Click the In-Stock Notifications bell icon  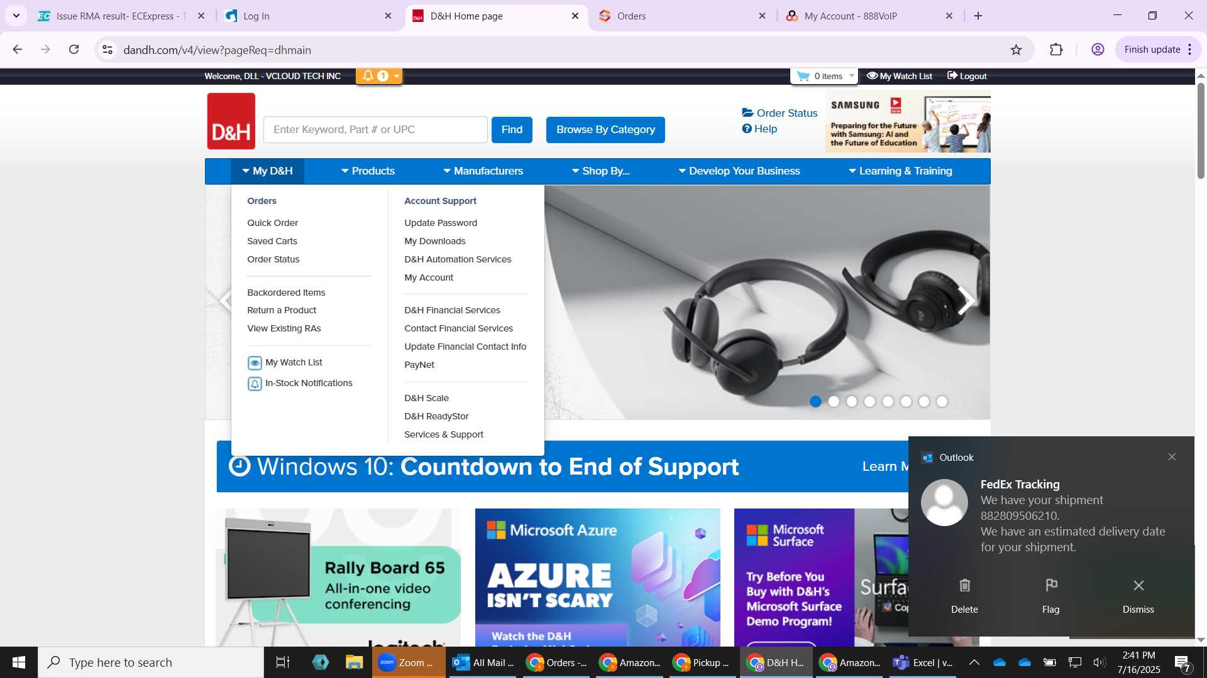[x=255, y=384]
